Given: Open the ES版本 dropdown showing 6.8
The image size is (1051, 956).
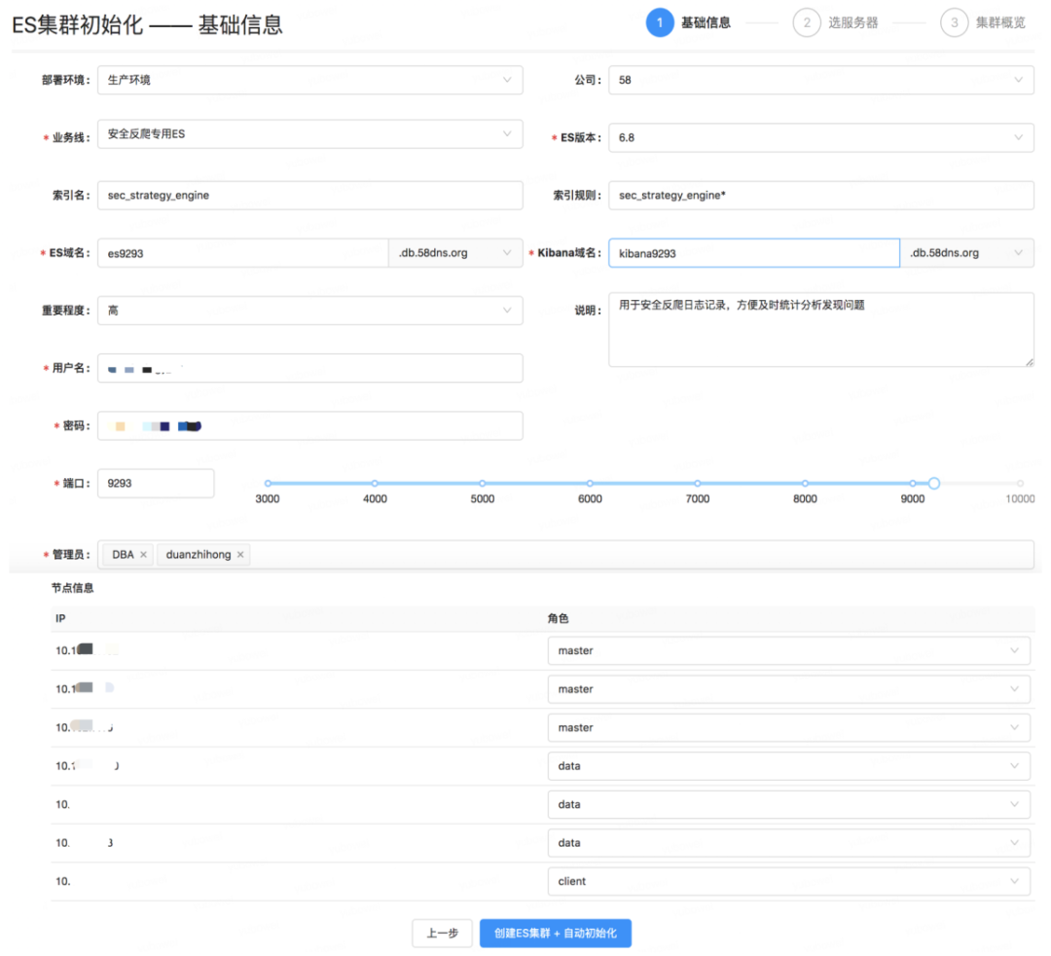Looking at the screenshot, I should [821, 137].
